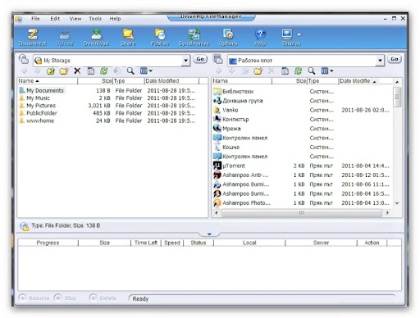
Task: Click the Display monitor icon
Action: click(287, 34)
